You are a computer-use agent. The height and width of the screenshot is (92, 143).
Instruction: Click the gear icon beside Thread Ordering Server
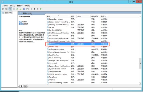(x=48, y=83)
